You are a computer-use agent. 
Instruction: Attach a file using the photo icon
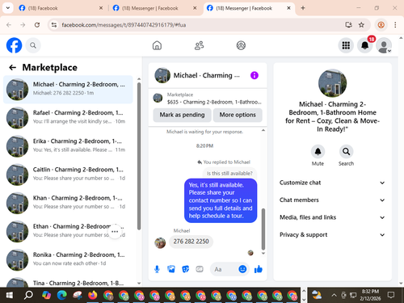pos(171,269)
